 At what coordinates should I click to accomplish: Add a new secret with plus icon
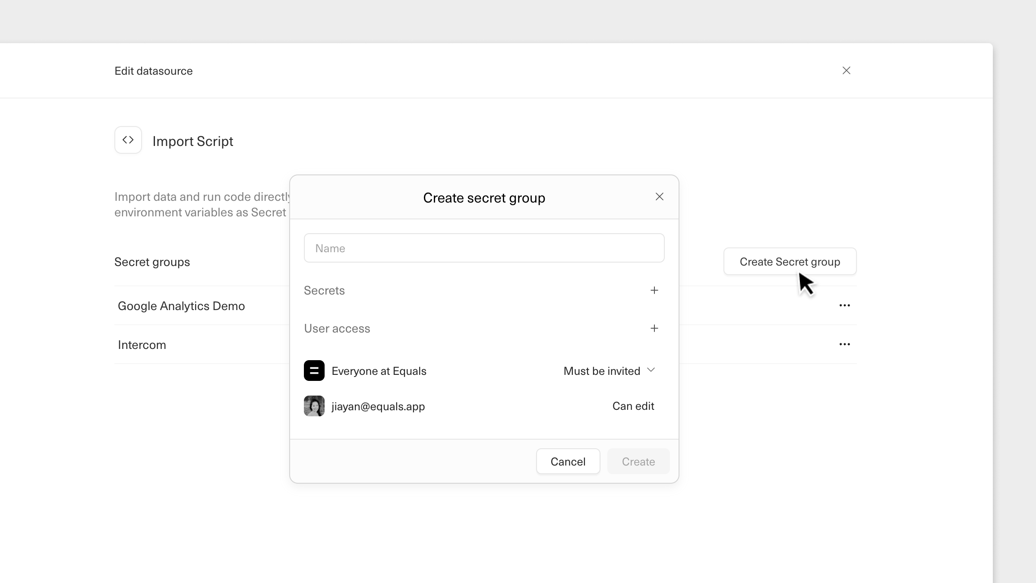point(654,290)
